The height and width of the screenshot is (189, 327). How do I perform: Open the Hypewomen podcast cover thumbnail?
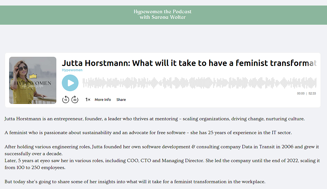[x=33, y=80]
